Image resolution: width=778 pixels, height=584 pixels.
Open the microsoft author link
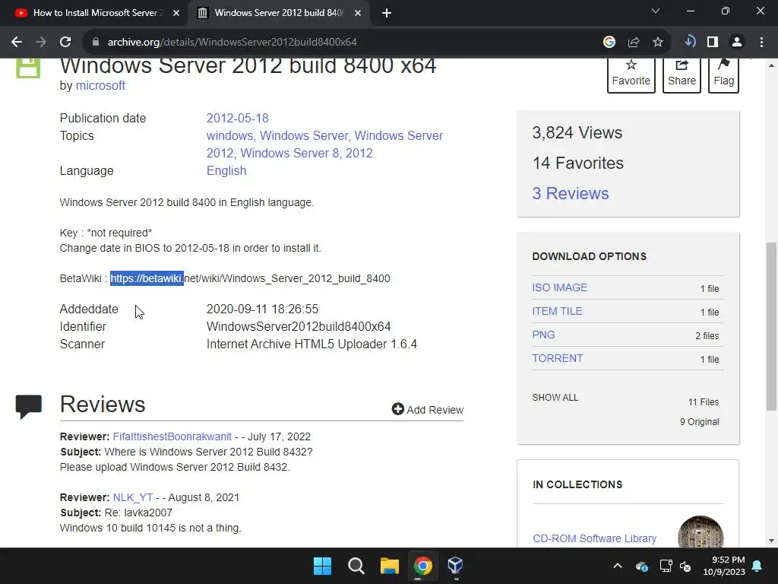[100, 85]
